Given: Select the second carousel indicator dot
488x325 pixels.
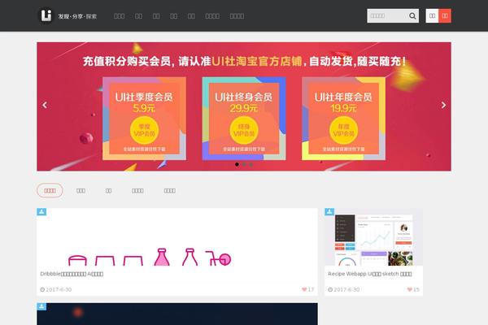Looking at the screenshot, I should [244, 164].
